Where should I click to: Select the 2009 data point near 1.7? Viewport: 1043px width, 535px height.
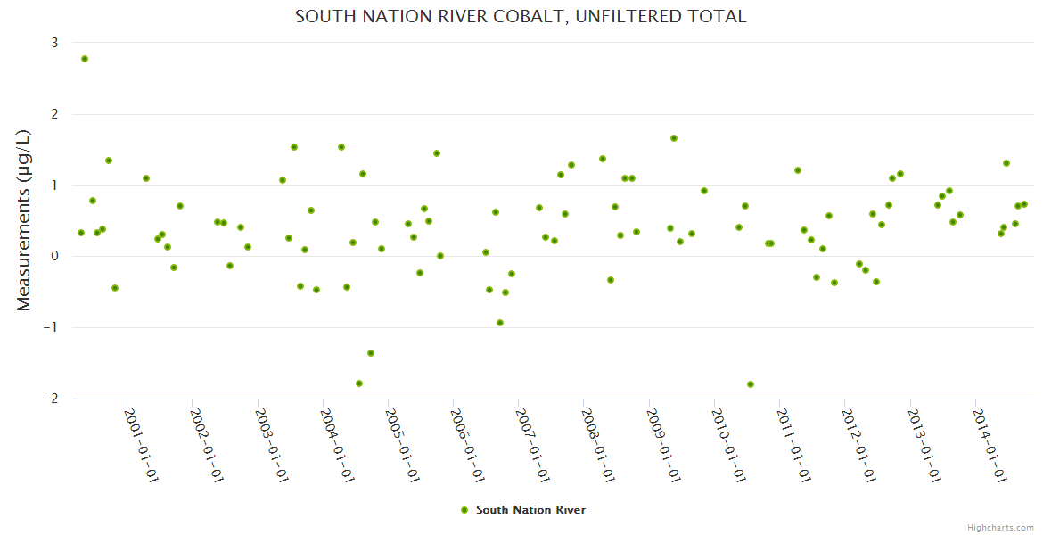tap(674, 138)
